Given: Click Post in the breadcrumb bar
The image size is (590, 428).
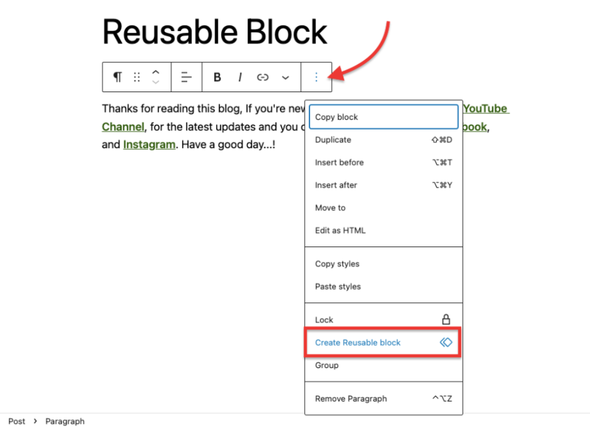Looking at the screenshot, I should [x=17, y=421].
